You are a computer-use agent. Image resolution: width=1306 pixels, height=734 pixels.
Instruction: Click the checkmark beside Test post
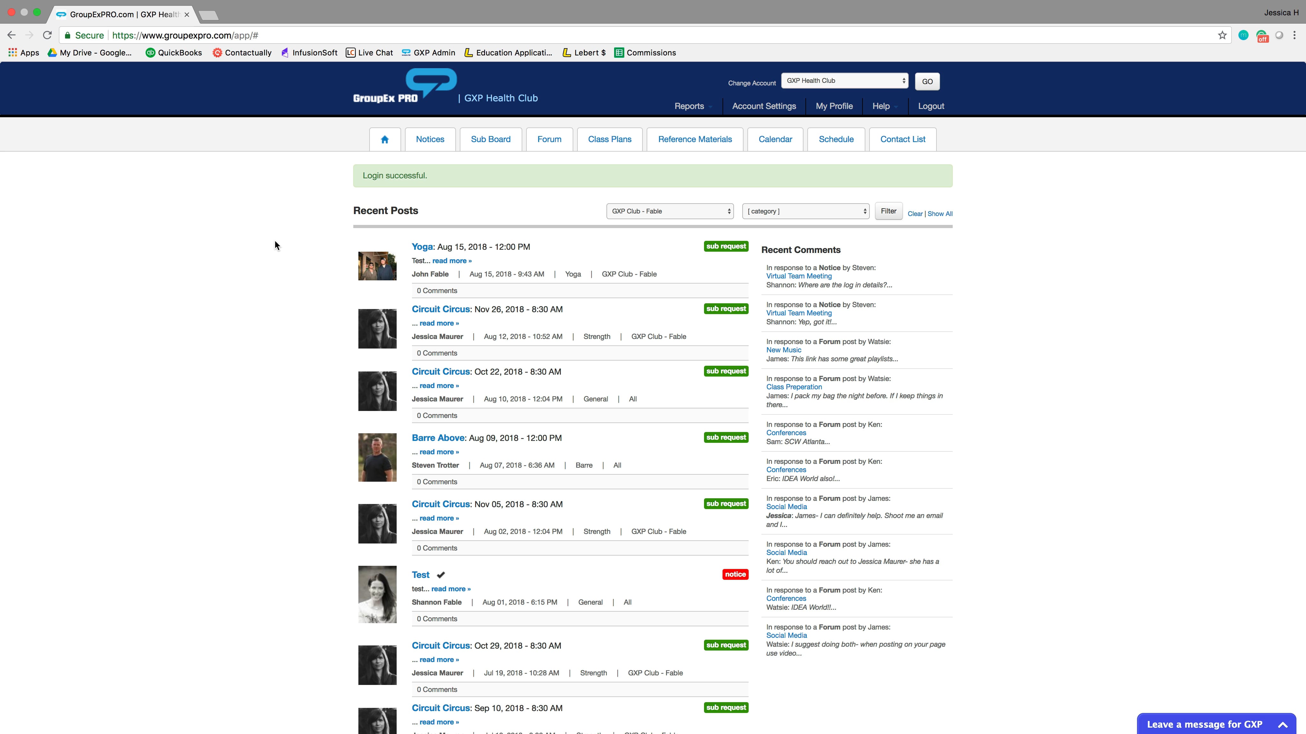click(441, 575)
